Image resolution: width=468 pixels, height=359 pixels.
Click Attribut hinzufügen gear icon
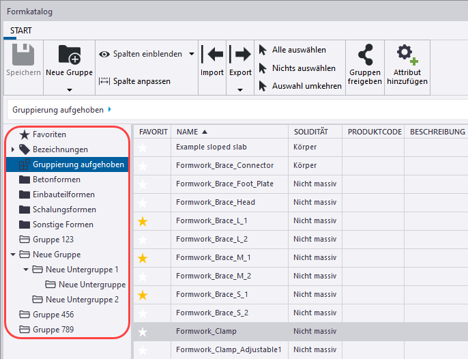[x=407, y=54]
